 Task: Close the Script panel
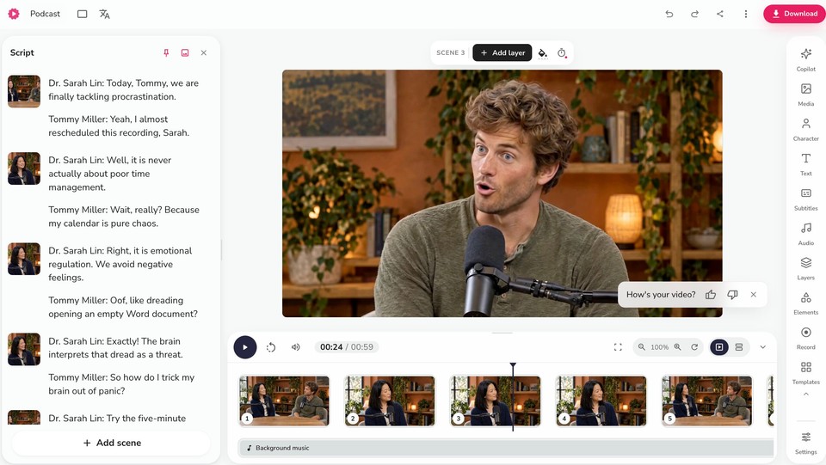point(203,52)
